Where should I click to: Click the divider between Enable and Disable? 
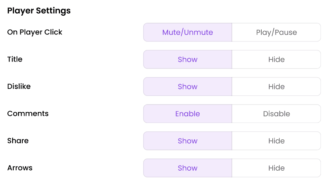pos(232,114)
